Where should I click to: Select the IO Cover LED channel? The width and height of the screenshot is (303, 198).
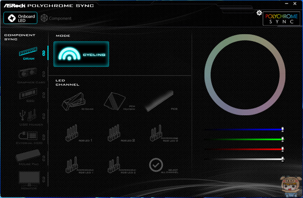[77, 101]
